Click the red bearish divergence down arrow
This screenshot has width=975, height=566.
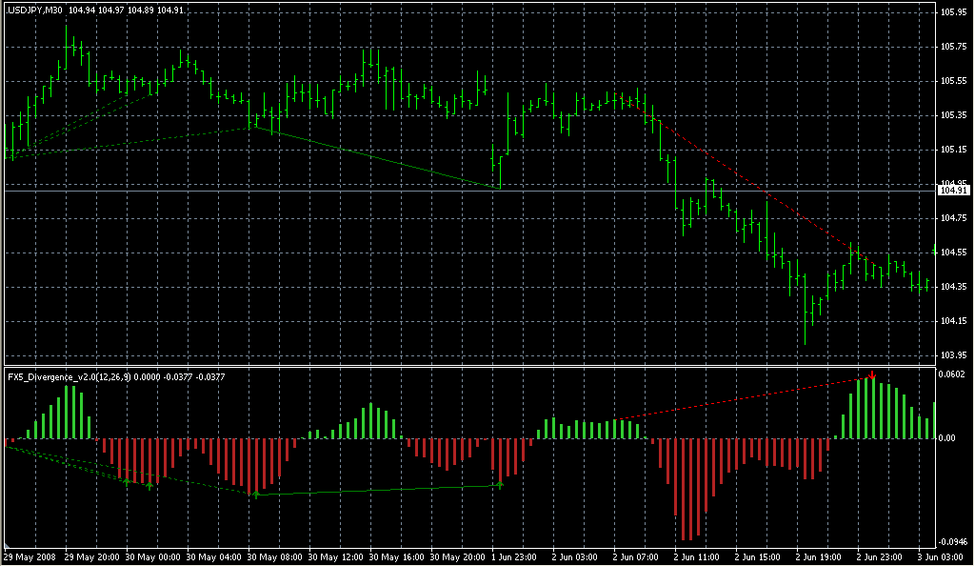[871, 373]
